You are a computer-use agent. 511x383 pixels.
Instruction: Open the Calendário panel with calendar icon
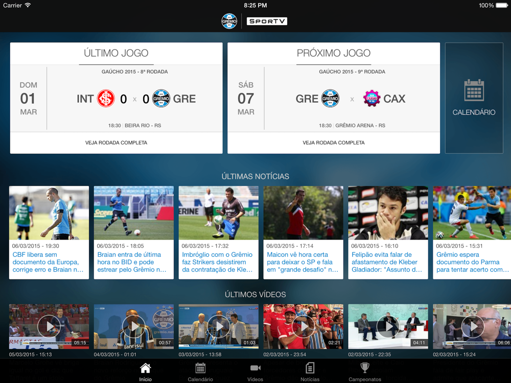point(474,98)
